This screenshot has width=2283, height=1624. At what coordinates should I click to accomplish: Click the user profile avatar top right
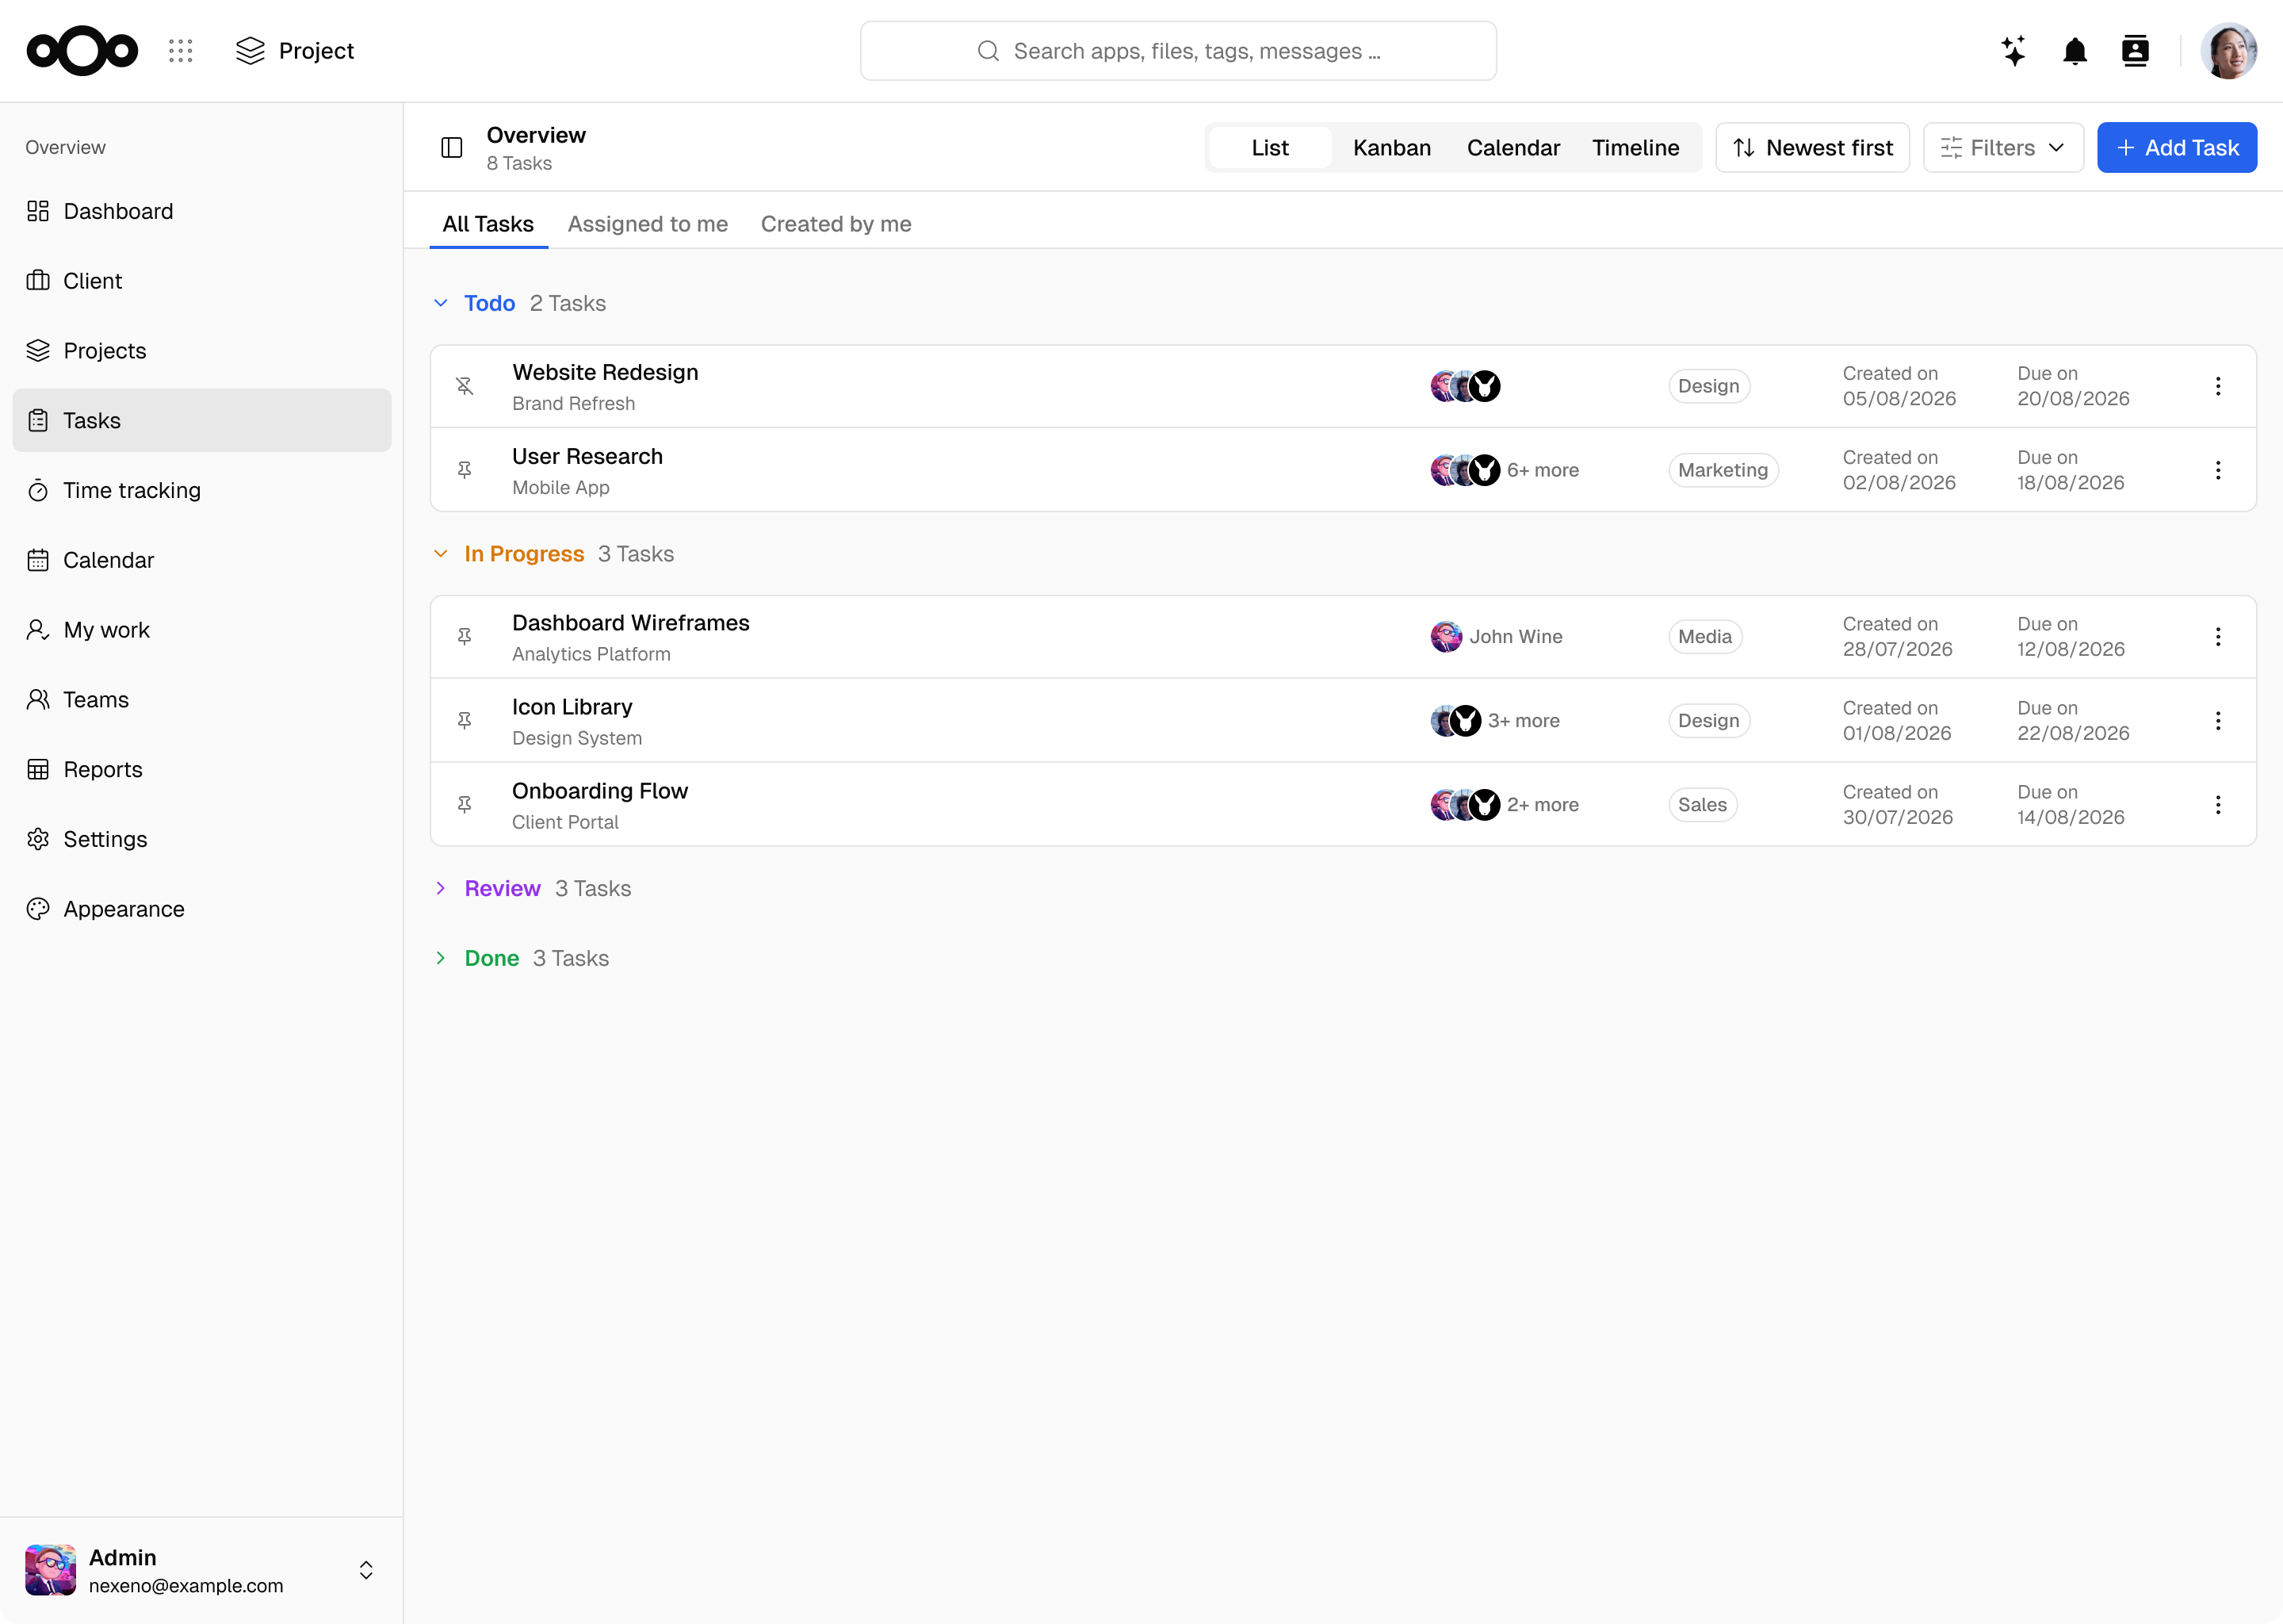click(x=2228, y=51)
